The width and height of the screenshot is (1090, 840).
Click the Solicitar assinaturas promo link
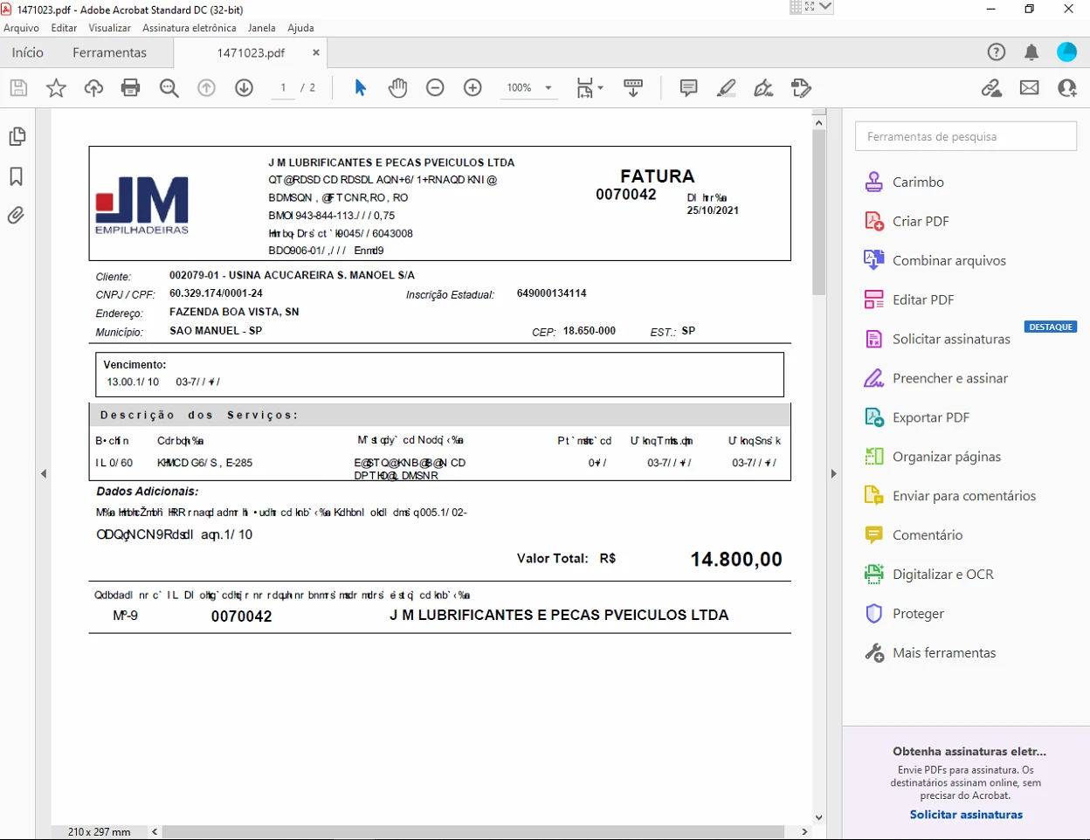tap(966, 815)
